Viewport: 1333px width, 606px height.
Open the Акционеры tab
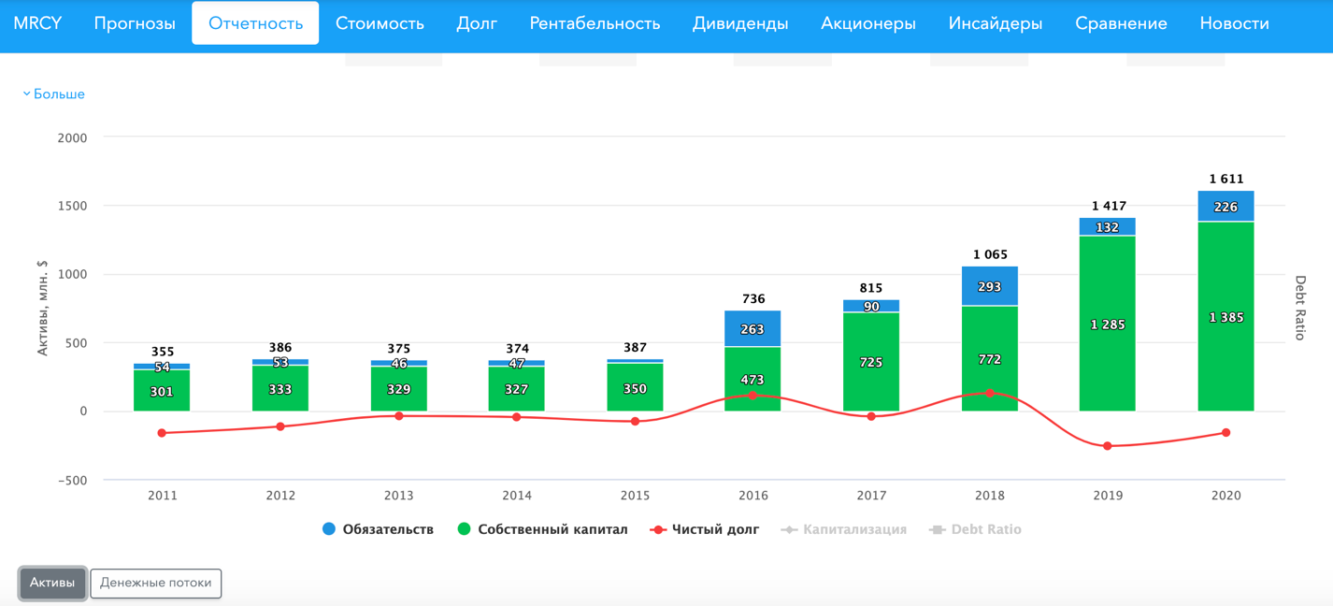pos(868,23)
